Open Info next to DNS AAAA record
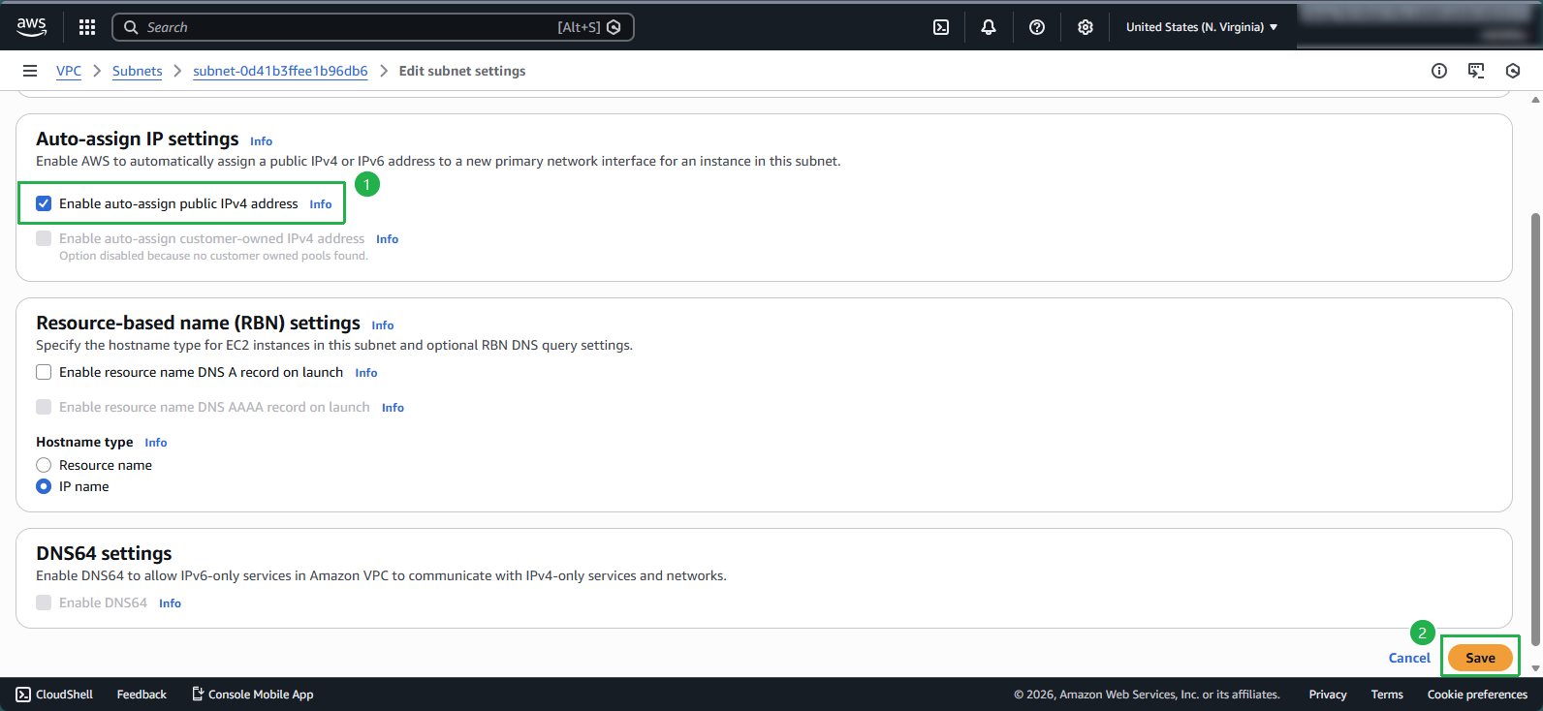The height and width of the screenshot is (711, 1543). point(393,408)
